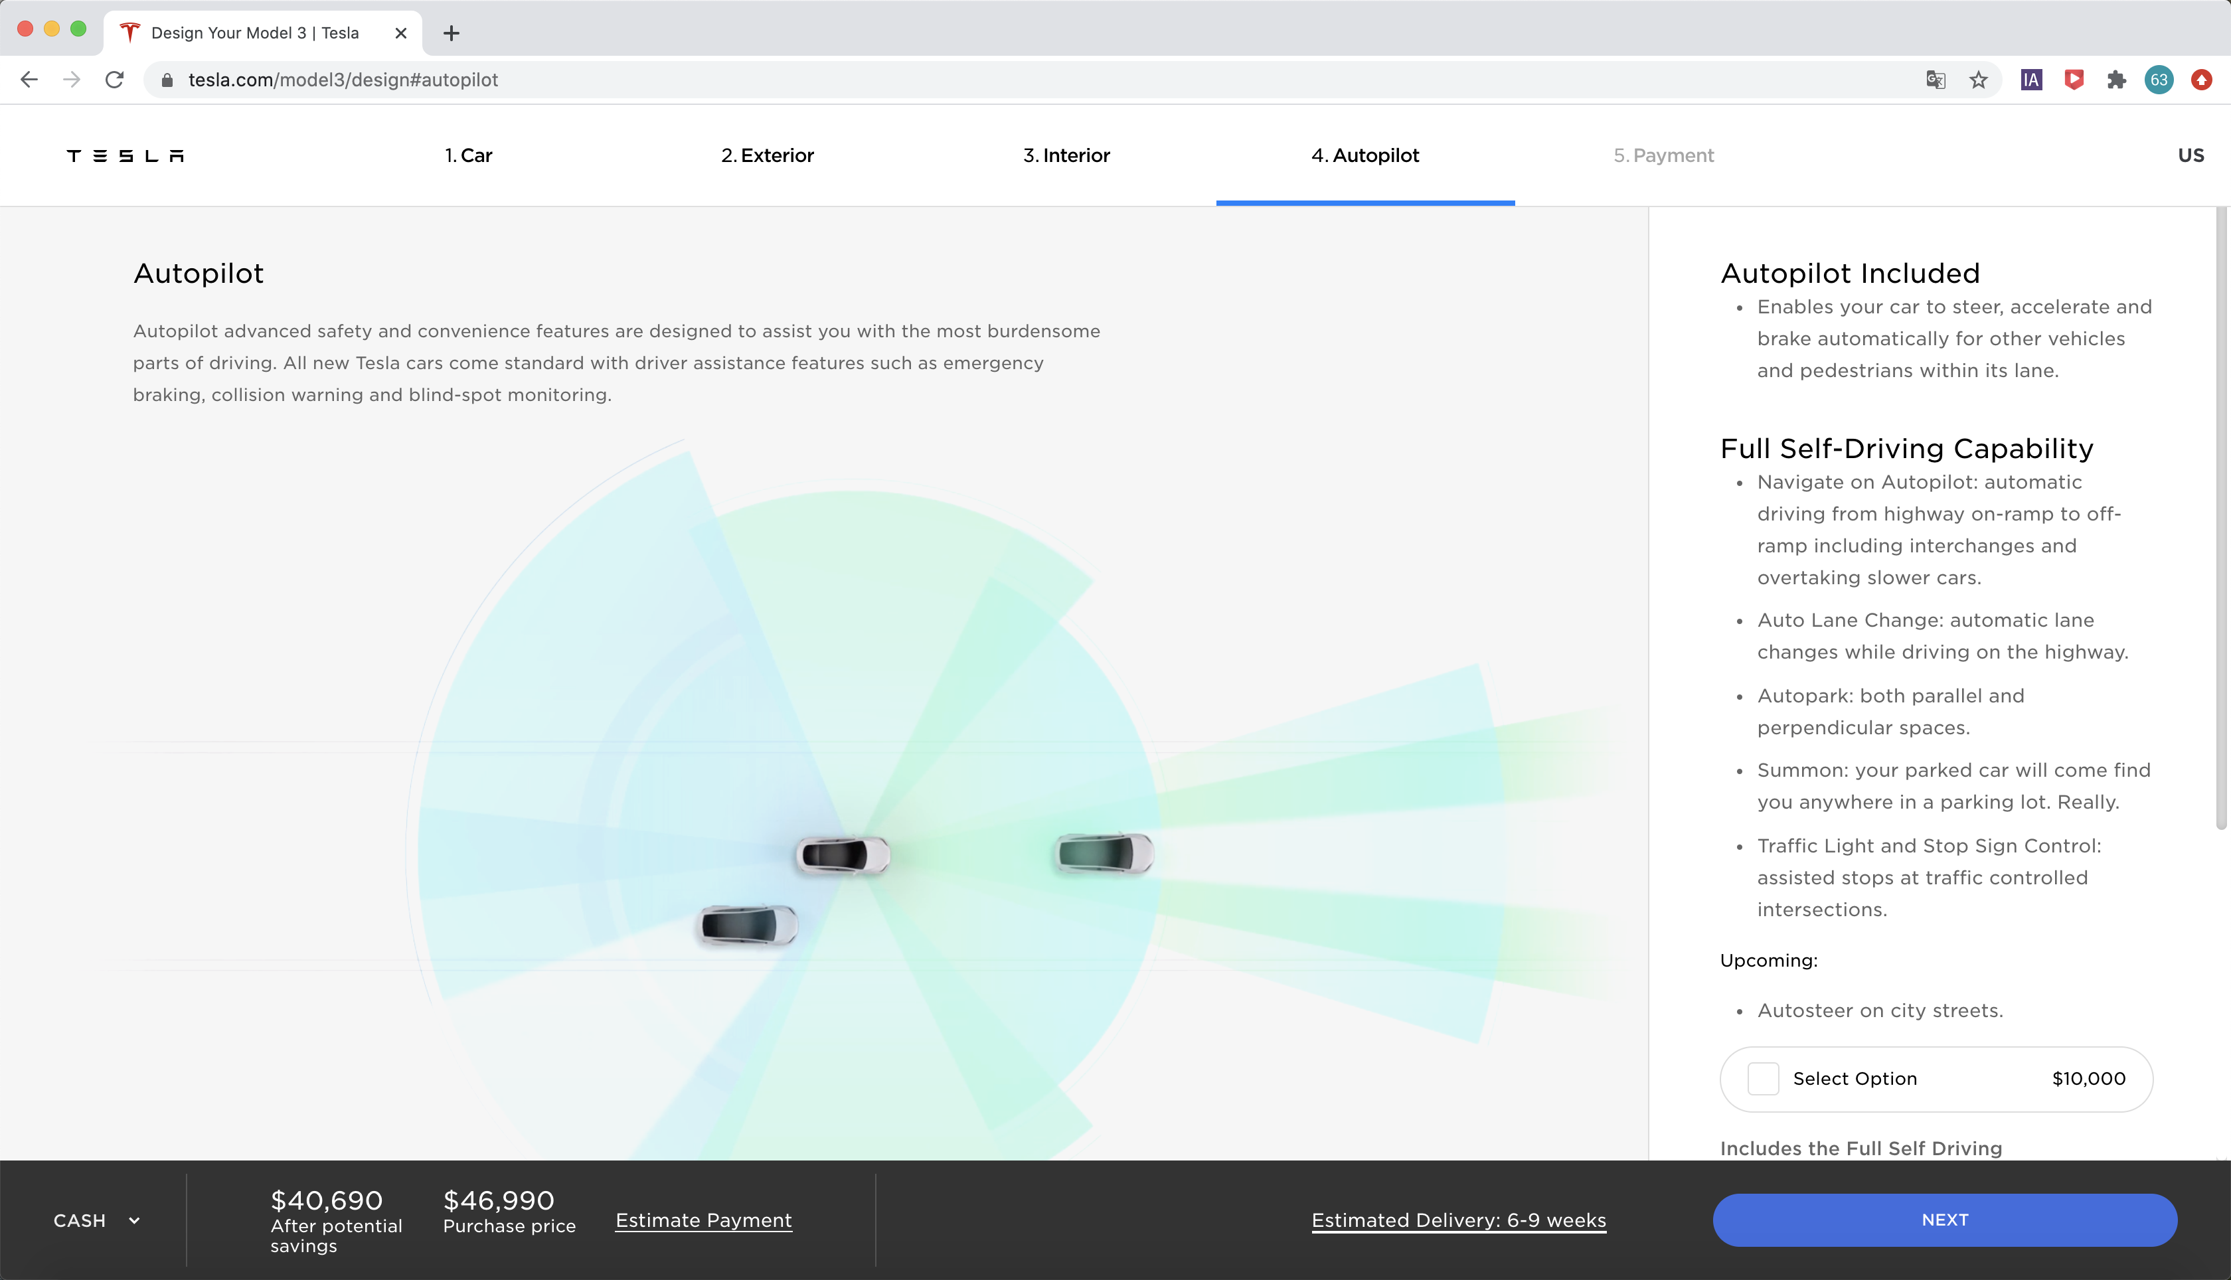Click the site security lock icon

point(167,80)
